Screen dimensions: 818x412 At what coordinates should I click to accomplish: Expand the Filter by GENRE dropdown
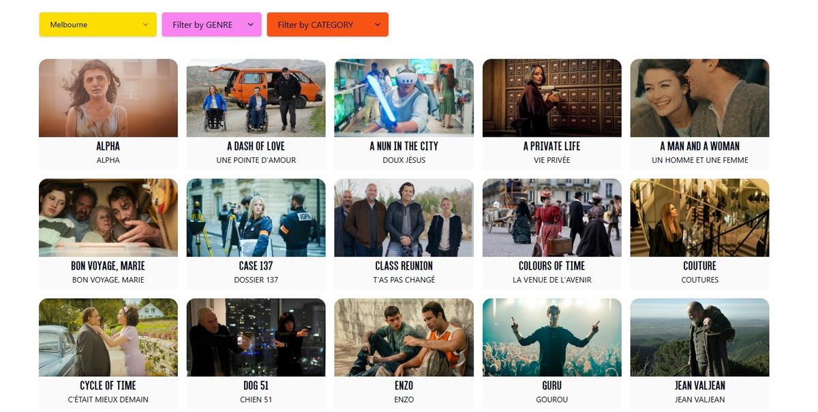211,25
